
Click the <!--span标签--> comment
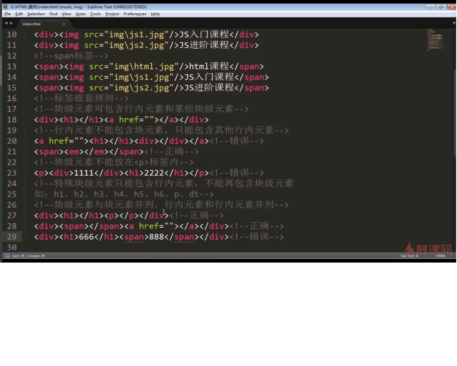pyautogui.click(x=72, y=56)
